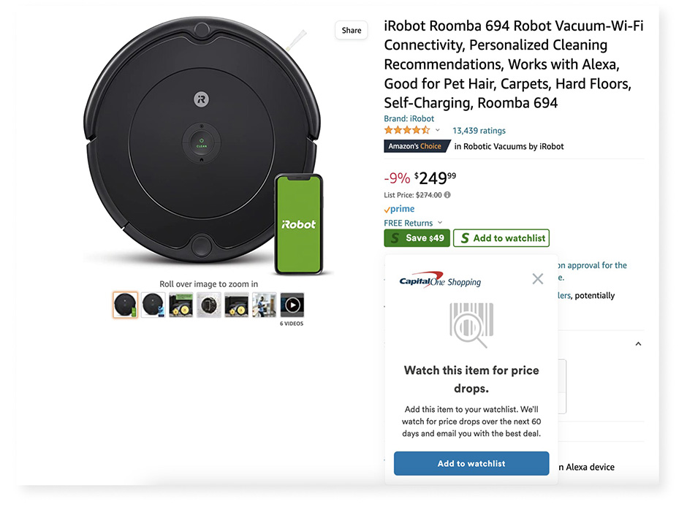Click the barcode magnifier watchlist icon
687x507 pixels.
[468, 324]
